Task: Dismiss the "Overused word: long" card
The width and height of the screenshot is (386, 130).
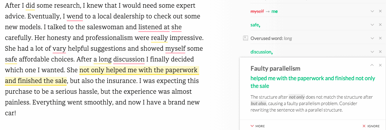Action: (x=380, y=38)
